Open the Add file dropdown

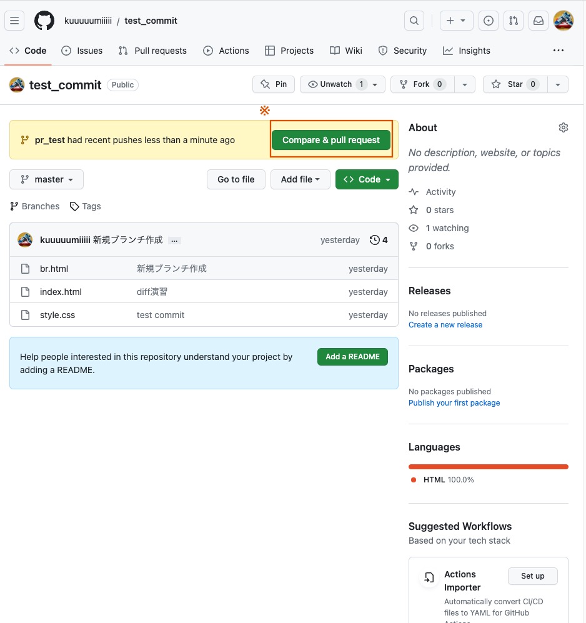tap(300, 179)
